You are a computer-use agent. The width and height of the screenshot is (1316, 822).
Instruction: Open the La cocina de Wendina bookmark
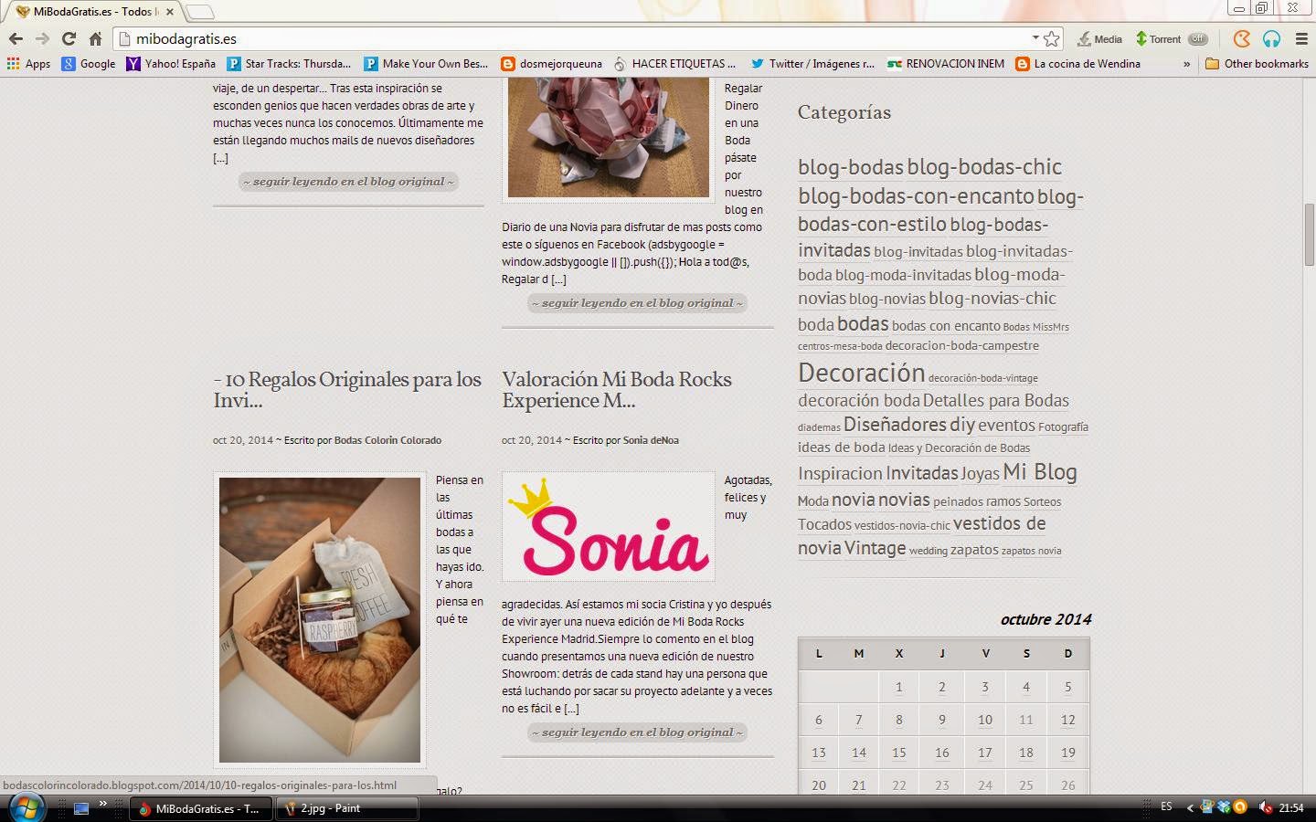coord(1078,64)
